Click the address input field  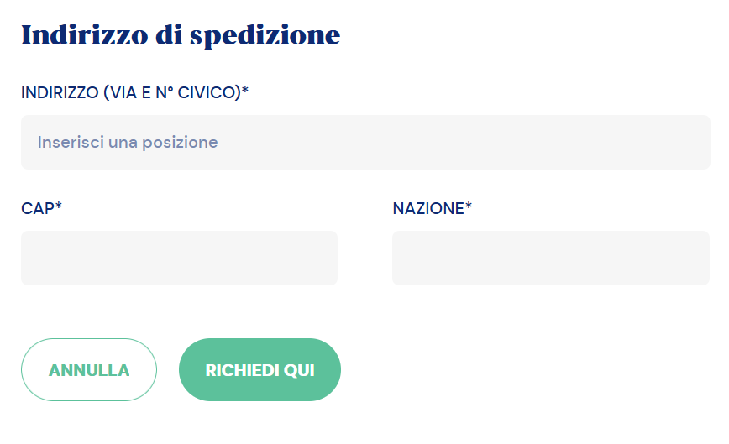click(365, 143)
